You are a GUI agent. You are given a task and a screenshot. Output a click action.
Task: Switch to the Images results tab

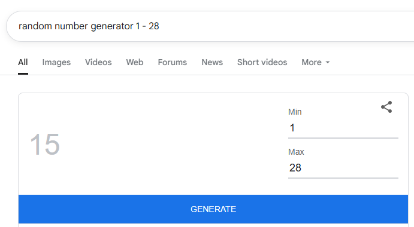(x=56, y=62)
